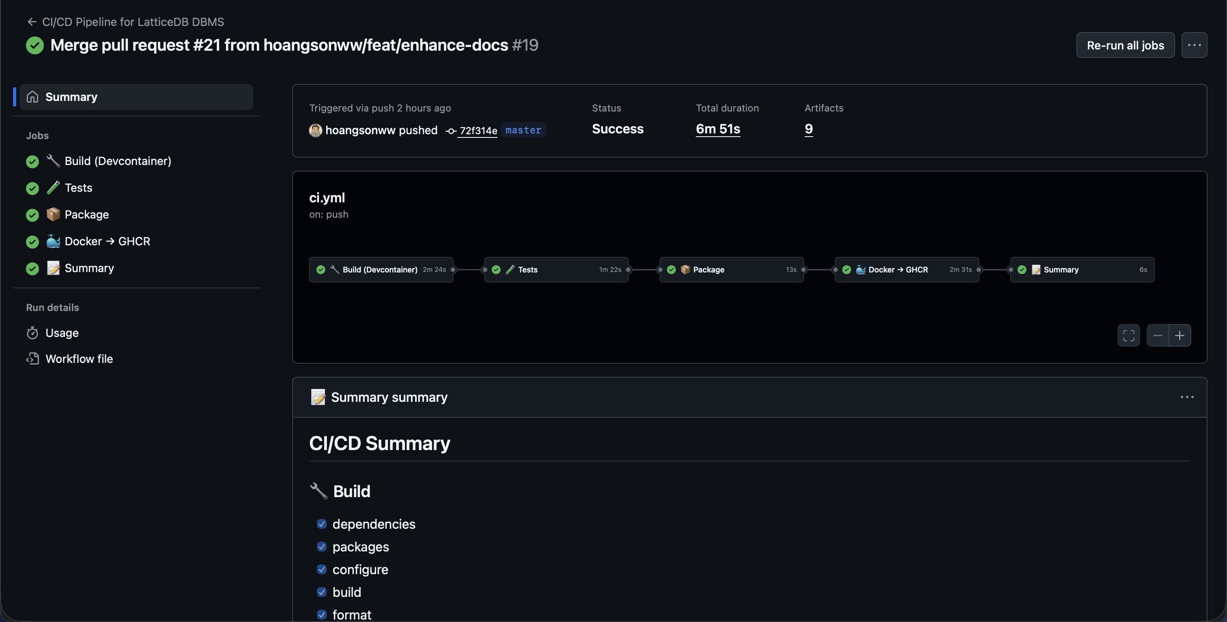Open Usage stopwatch item in Run details
1227x622 pixels.
click(62, 332)
